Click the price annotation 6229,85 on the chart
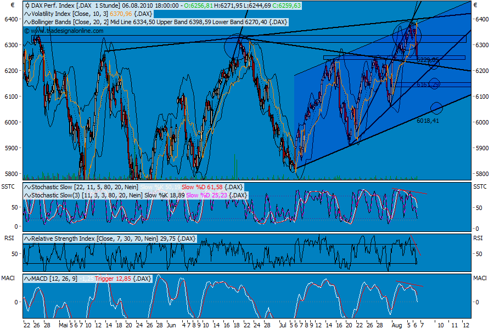Screen dimensions: 494x329 click(428, 60)
